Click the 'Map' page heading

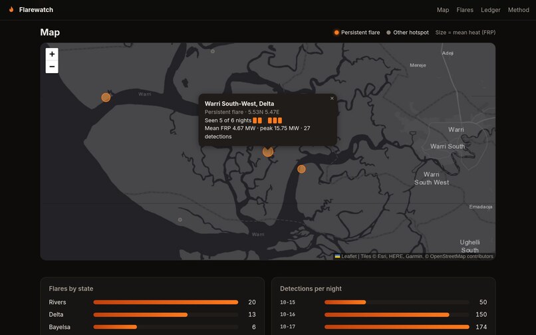(50, 32)
